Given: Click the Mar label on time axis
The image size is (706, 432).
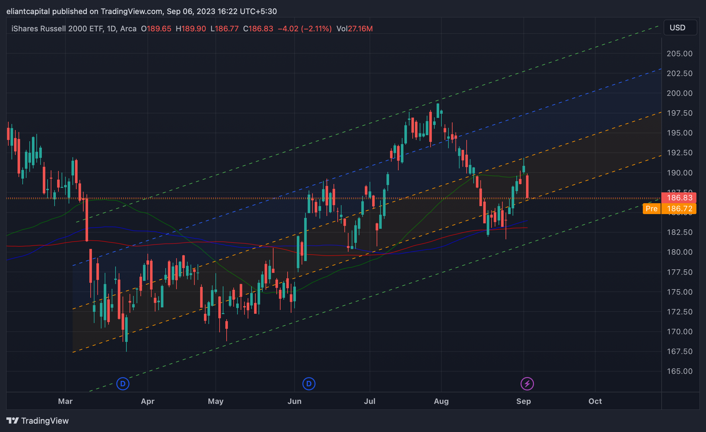Looking at the screenshot, I should click(65, 401).
